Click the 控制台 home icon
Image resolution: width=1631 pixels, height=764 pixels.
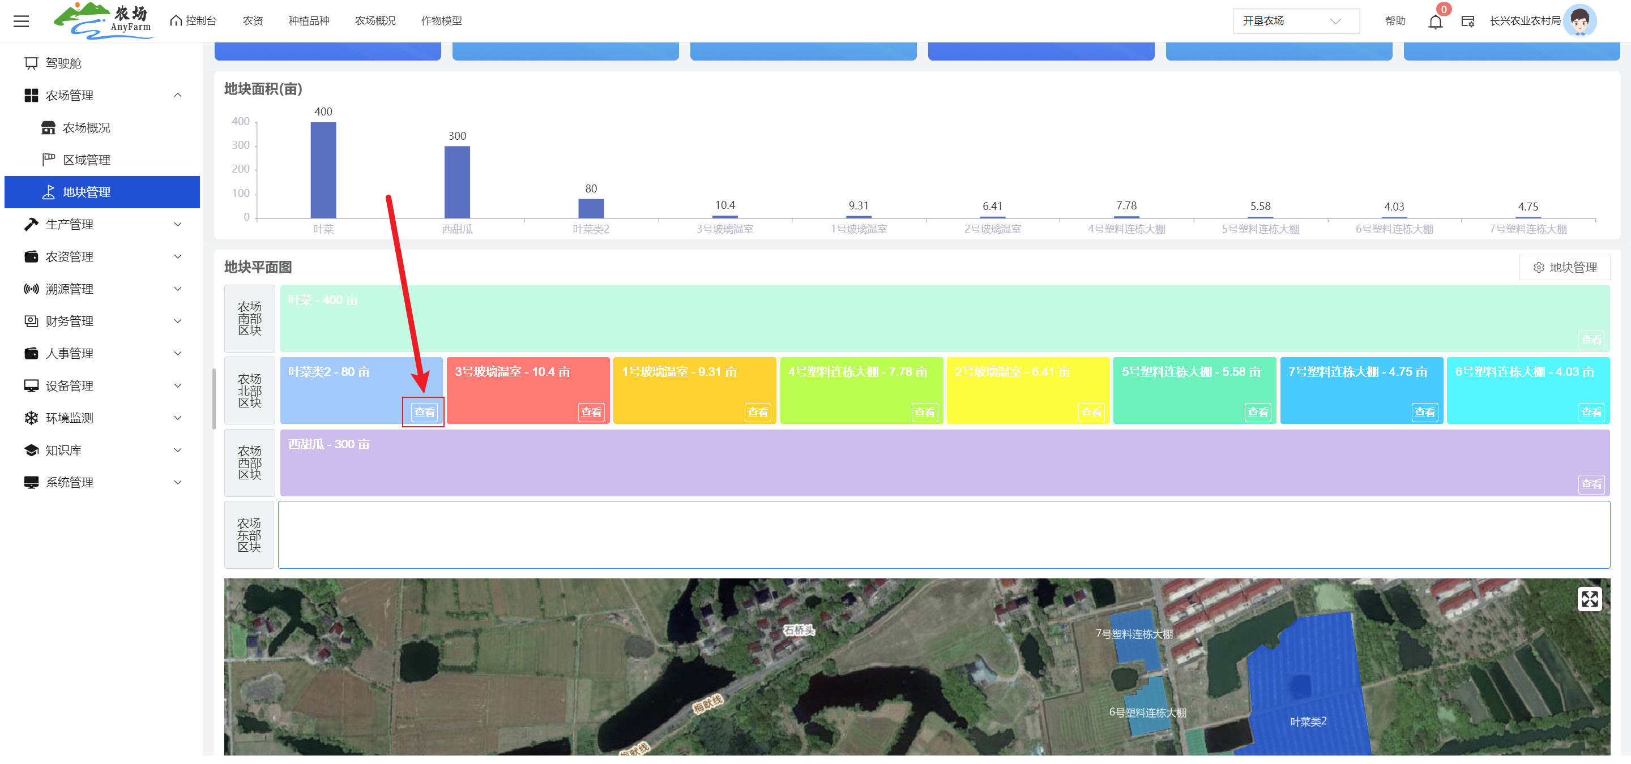(176, 21)
